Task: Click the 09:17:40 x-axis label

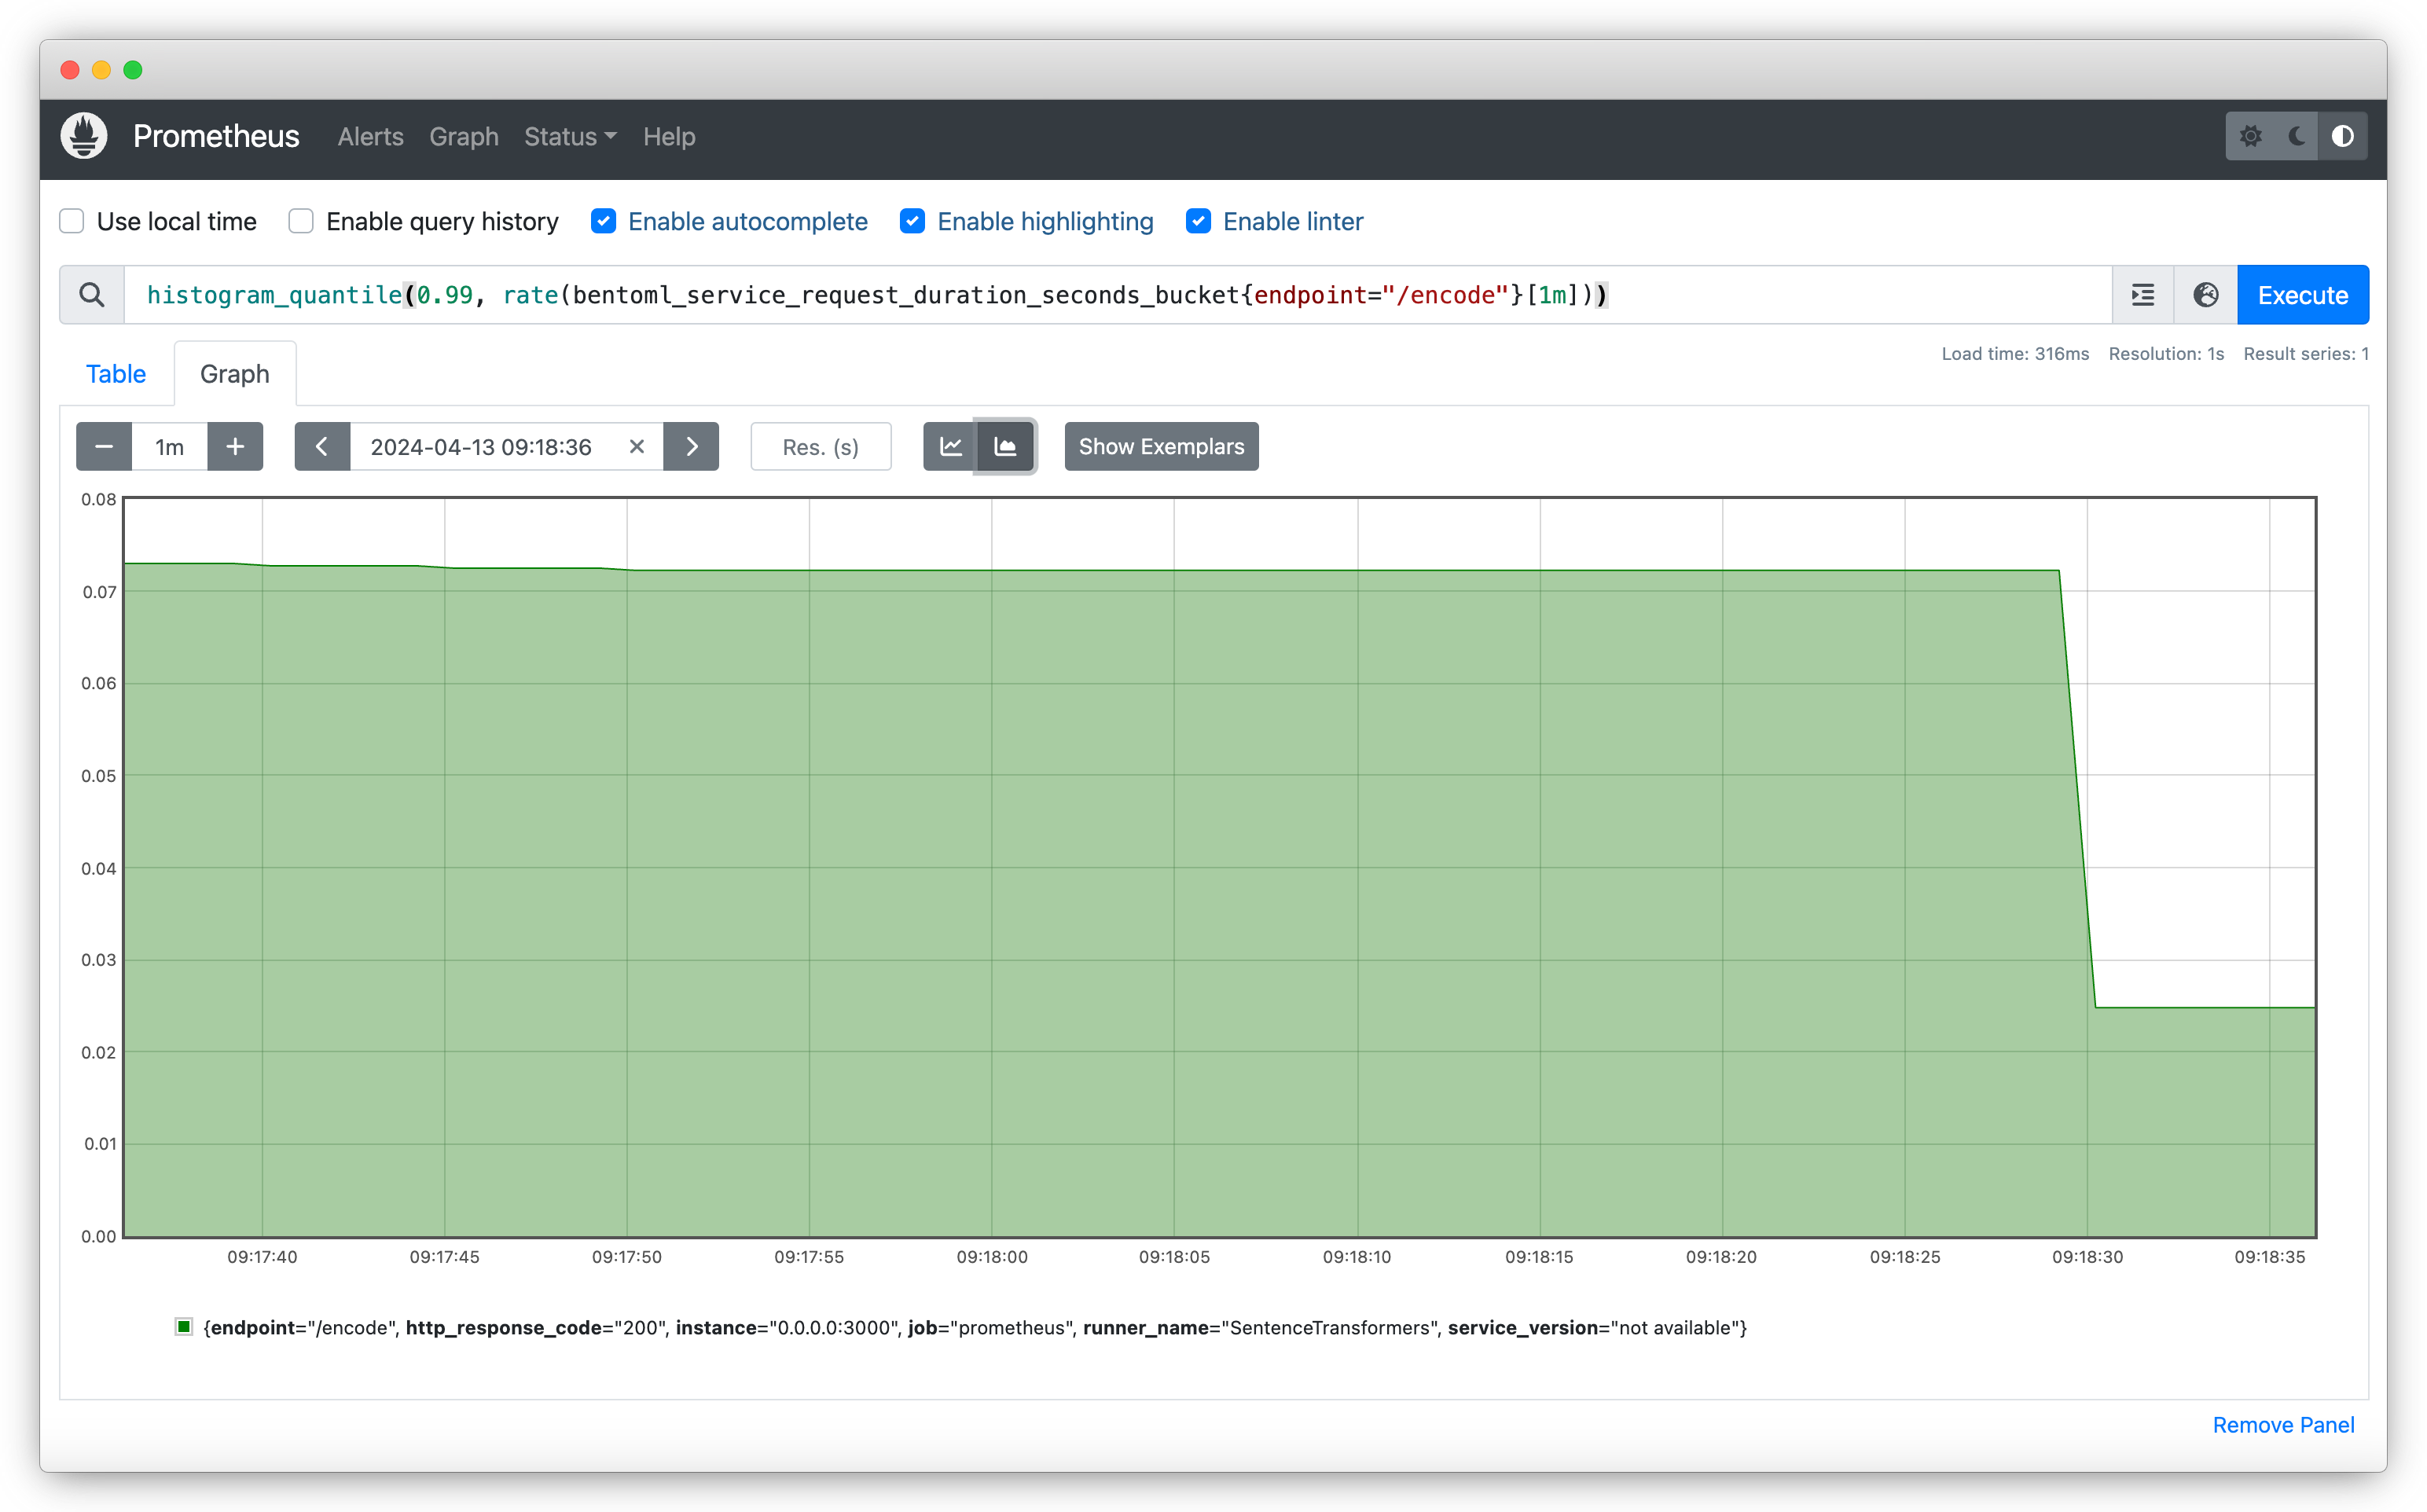Action: click(262, 1257)
